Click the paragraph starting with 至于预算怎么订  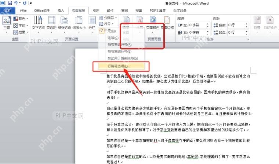178,127
